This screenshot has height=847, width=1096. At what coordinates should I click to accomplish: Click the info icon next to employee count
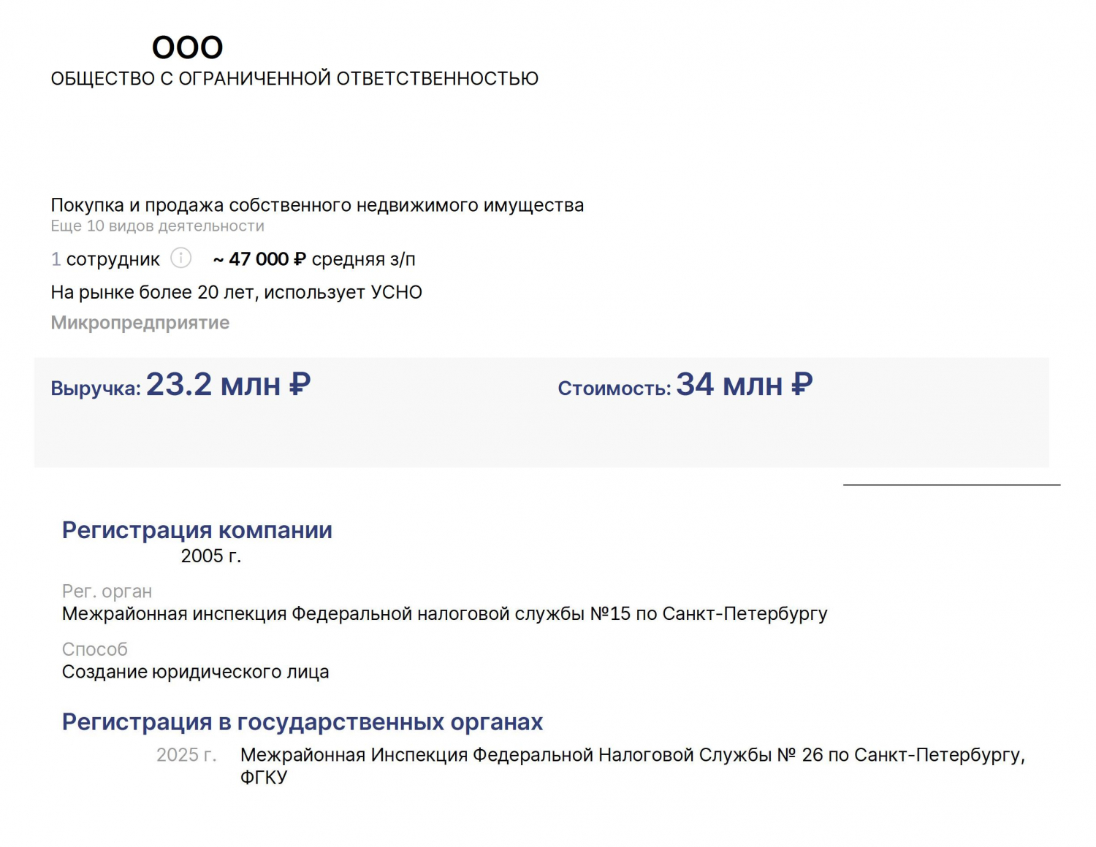coord(180,258)
